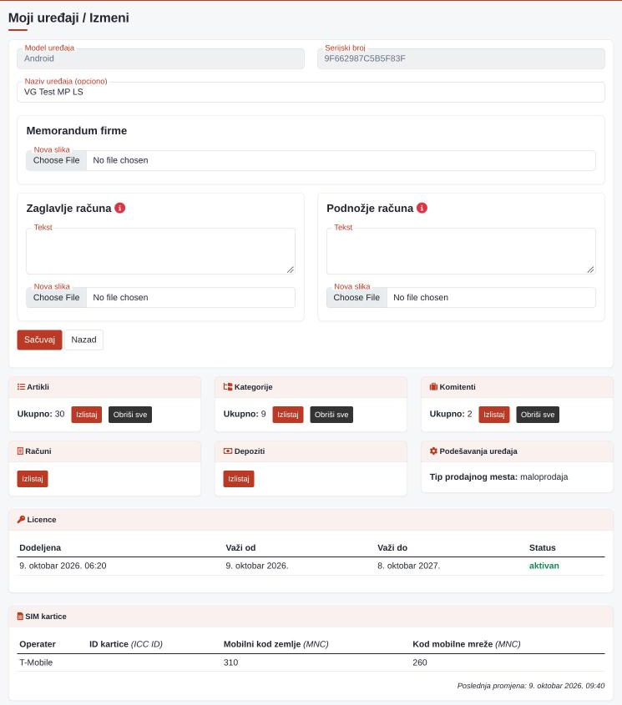Click the Komitenti briefcase icon
This screenshot has width=622, height=705.
(433, 386)
